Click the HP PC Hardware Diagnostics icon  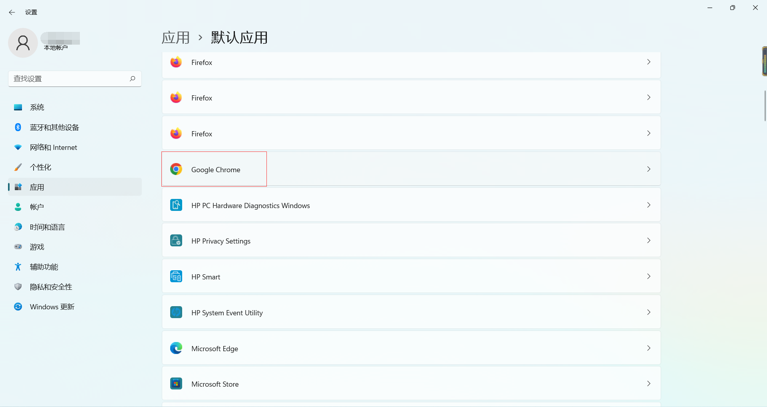176,205
